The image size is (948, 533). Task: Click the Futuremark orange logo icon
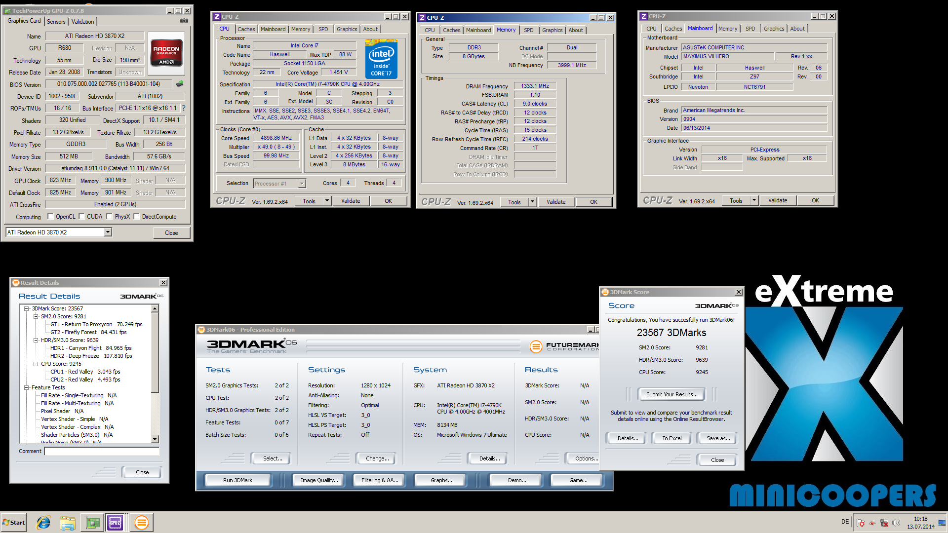coord(536,346)
